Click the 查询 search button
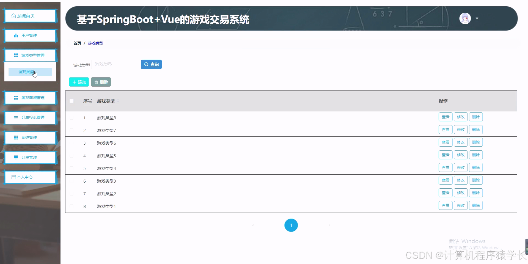The height and width of the screenshot is (264, 528). pos(151,64)
